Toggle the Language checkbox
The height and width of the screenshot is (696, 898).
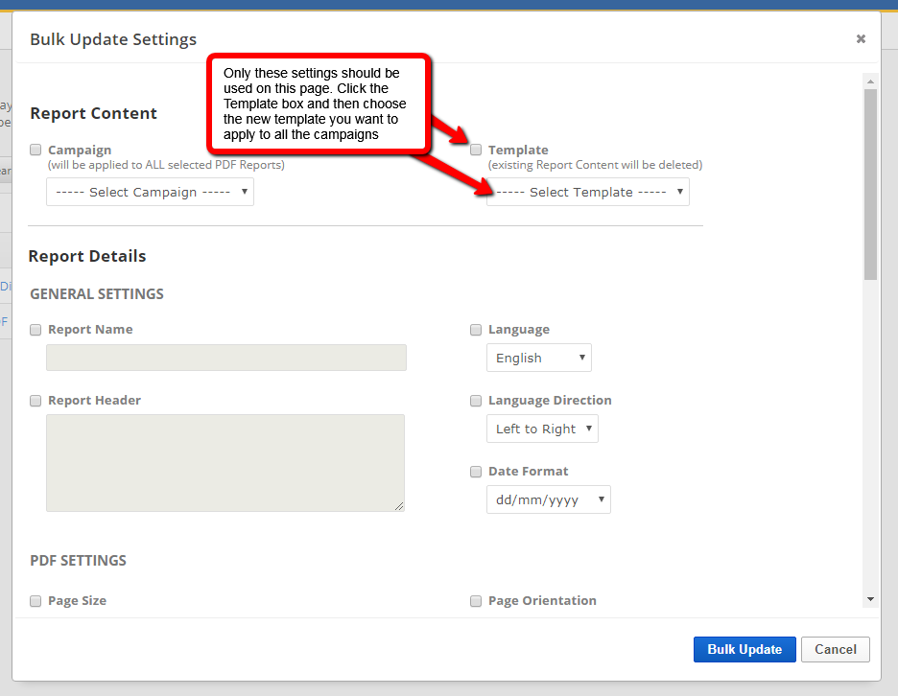tap(476, 330)
